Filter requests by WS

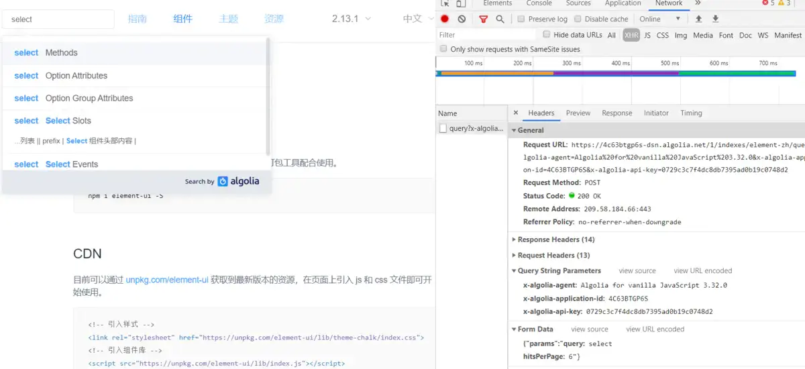[763, 35]
